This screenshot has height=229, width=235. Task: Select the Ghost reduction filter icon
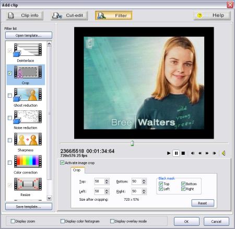tap(28, 95)
